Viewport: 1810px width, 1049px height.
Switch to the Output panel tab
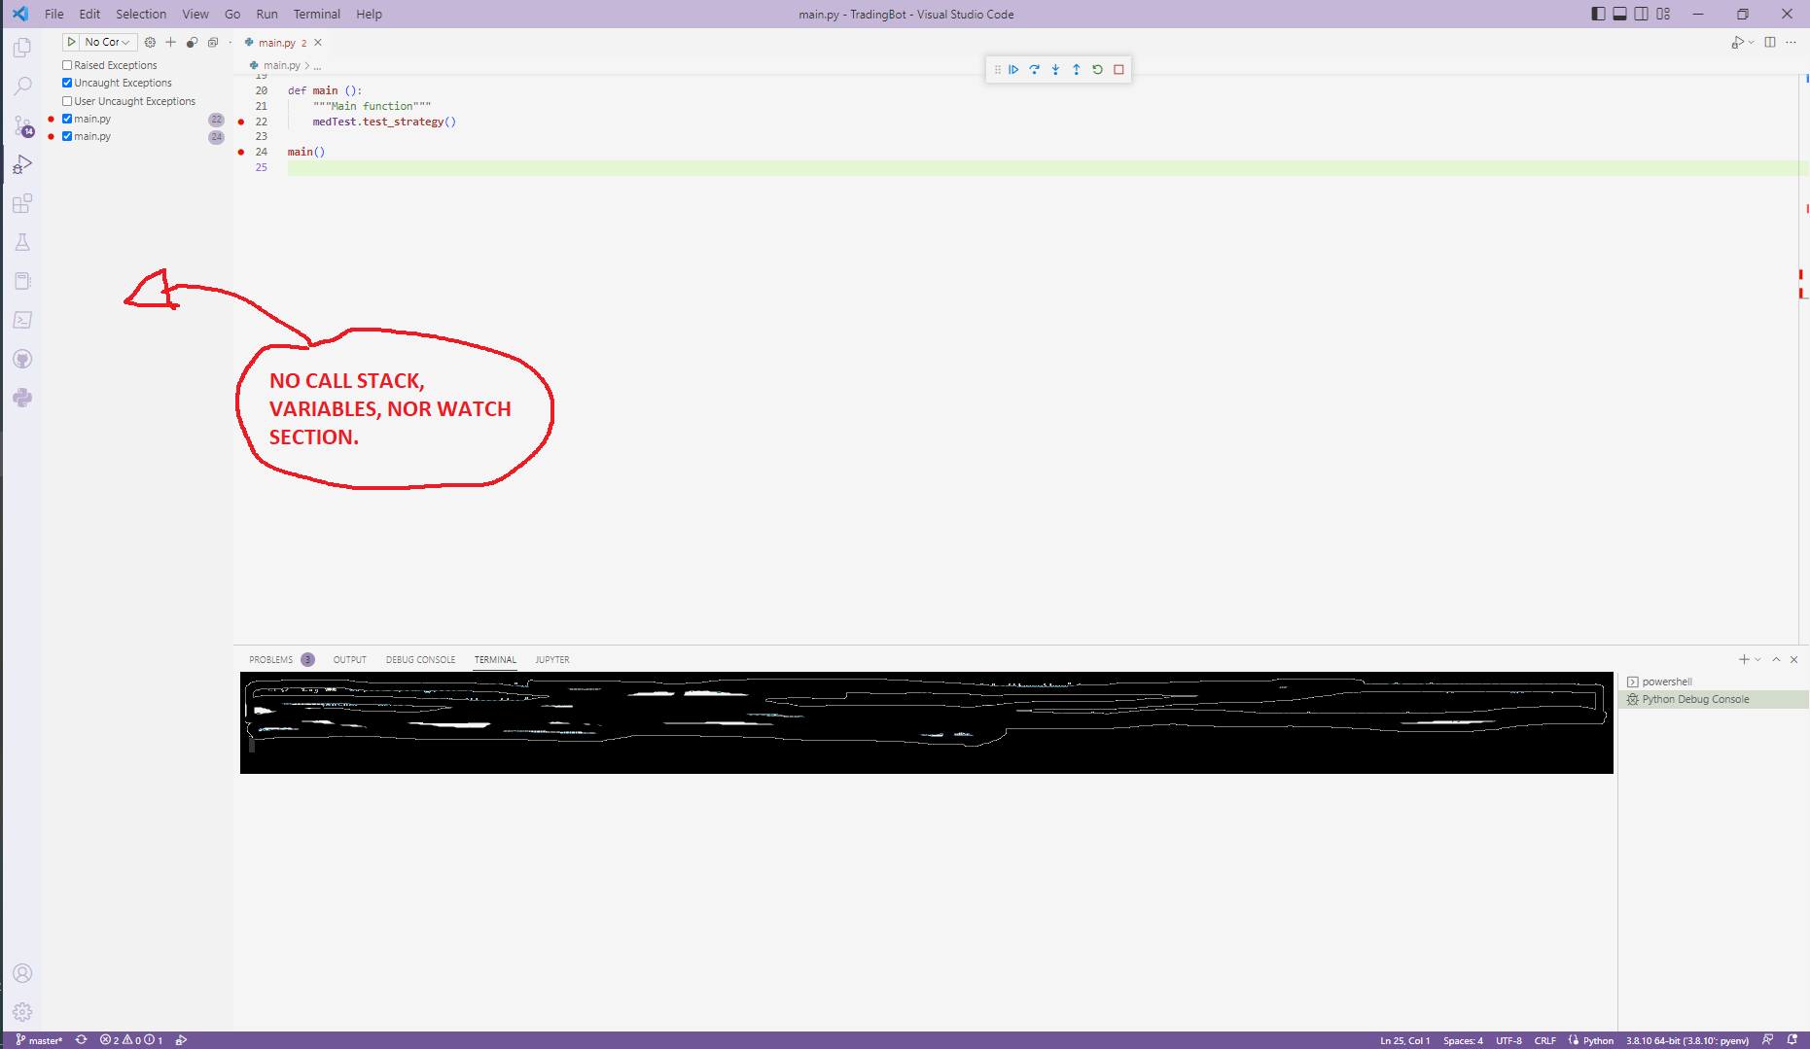click(350, 659)
